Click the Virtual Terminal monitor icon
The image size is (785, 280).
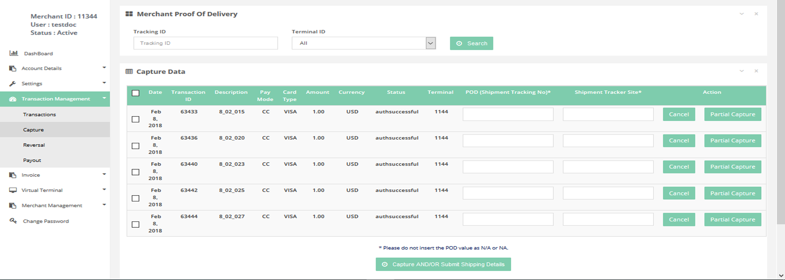13,190
